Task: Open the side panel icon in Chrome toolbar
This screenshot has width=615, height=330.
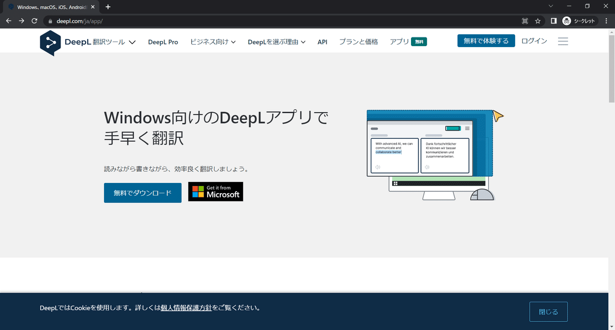Action: pos(553,21)
